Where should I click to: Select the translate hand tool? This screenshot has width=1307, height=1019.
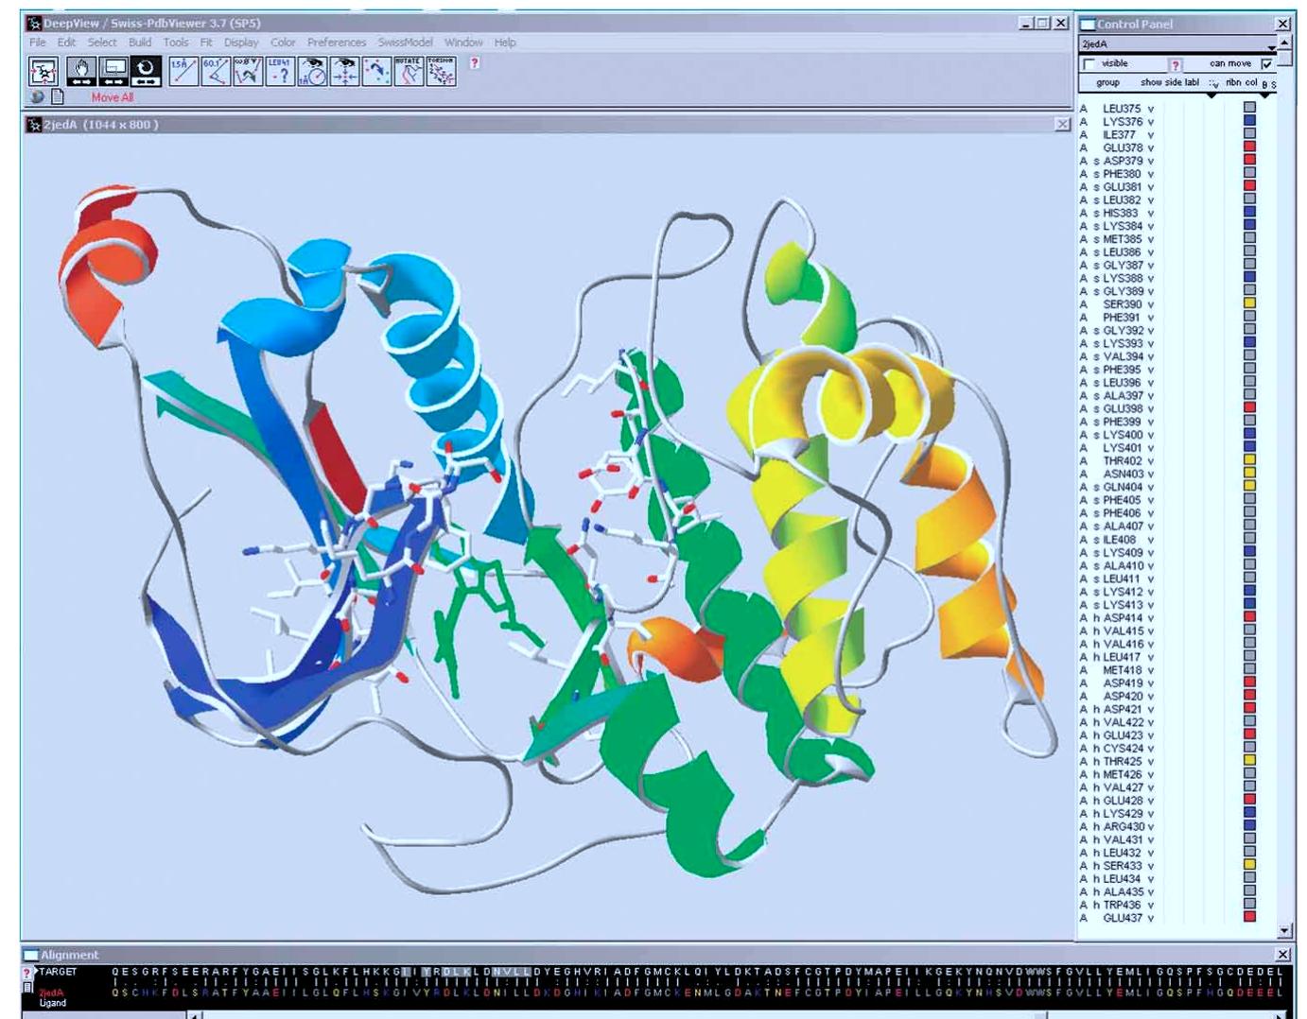click(81, 71)
